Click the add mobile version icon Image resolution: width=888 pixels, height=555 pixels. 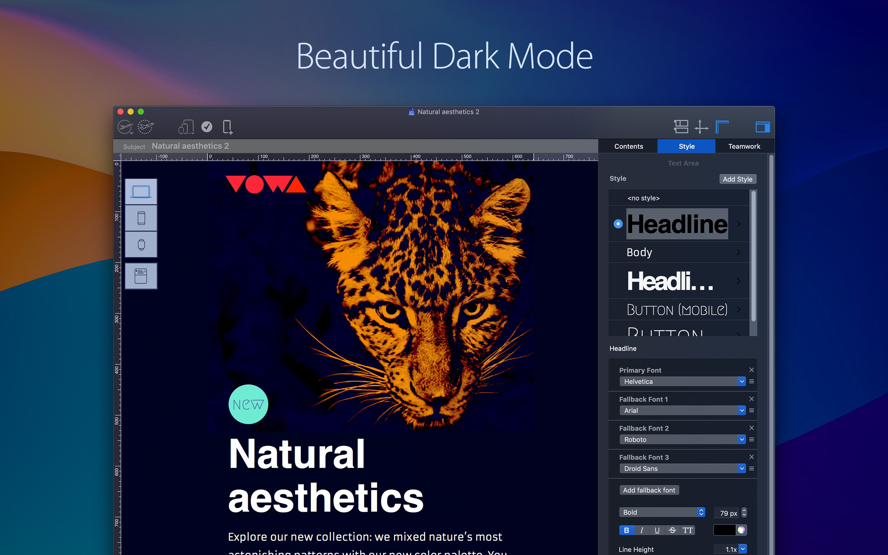(x=228, y=127)
